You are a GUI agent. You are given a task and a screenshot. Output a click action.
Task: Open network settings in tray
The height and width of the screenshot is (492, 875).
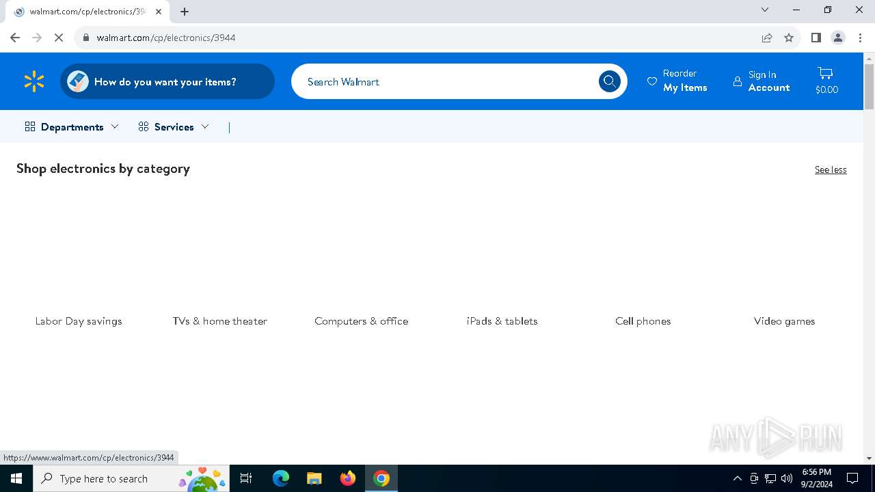[770, 478]
